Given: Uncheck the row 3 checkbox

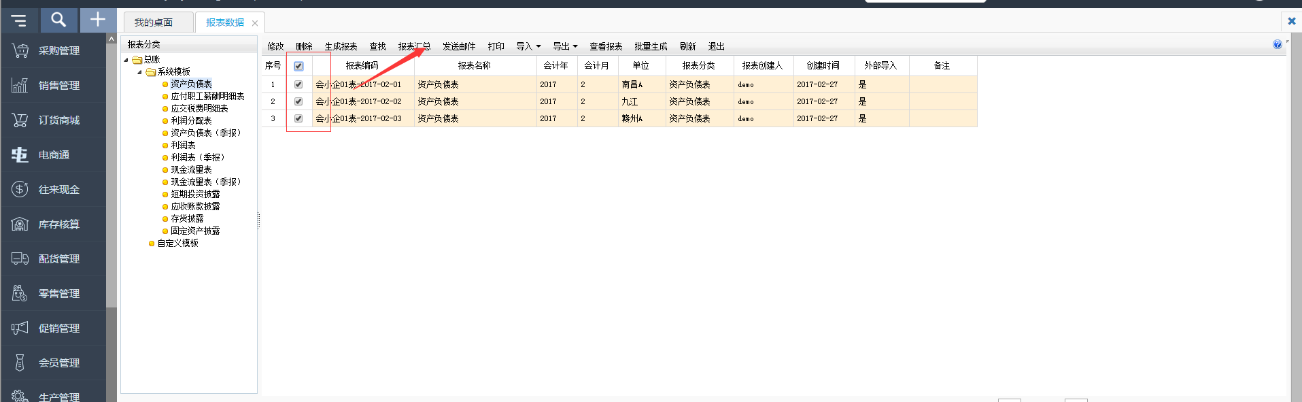Looking at the screenshot, I should pos(298,118).
